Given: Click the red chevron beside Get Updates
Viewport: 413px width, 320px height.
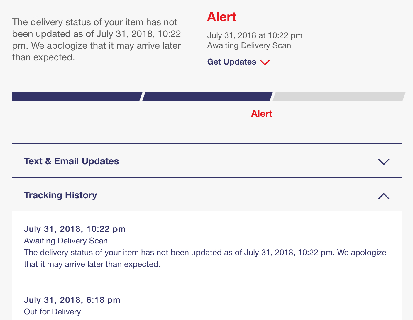Looking at the screenshot, I should (265, 62).
